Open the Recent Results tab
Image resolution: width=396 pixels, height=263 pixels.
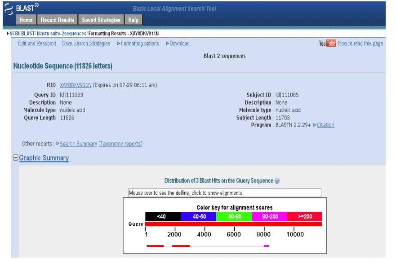point(57,20)
